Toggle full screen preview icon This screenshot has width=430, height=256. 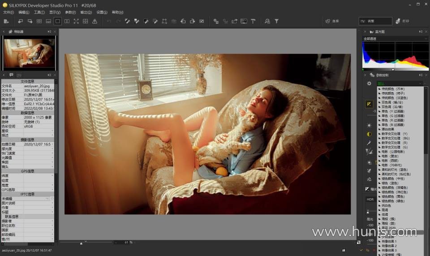click(76, 21)
